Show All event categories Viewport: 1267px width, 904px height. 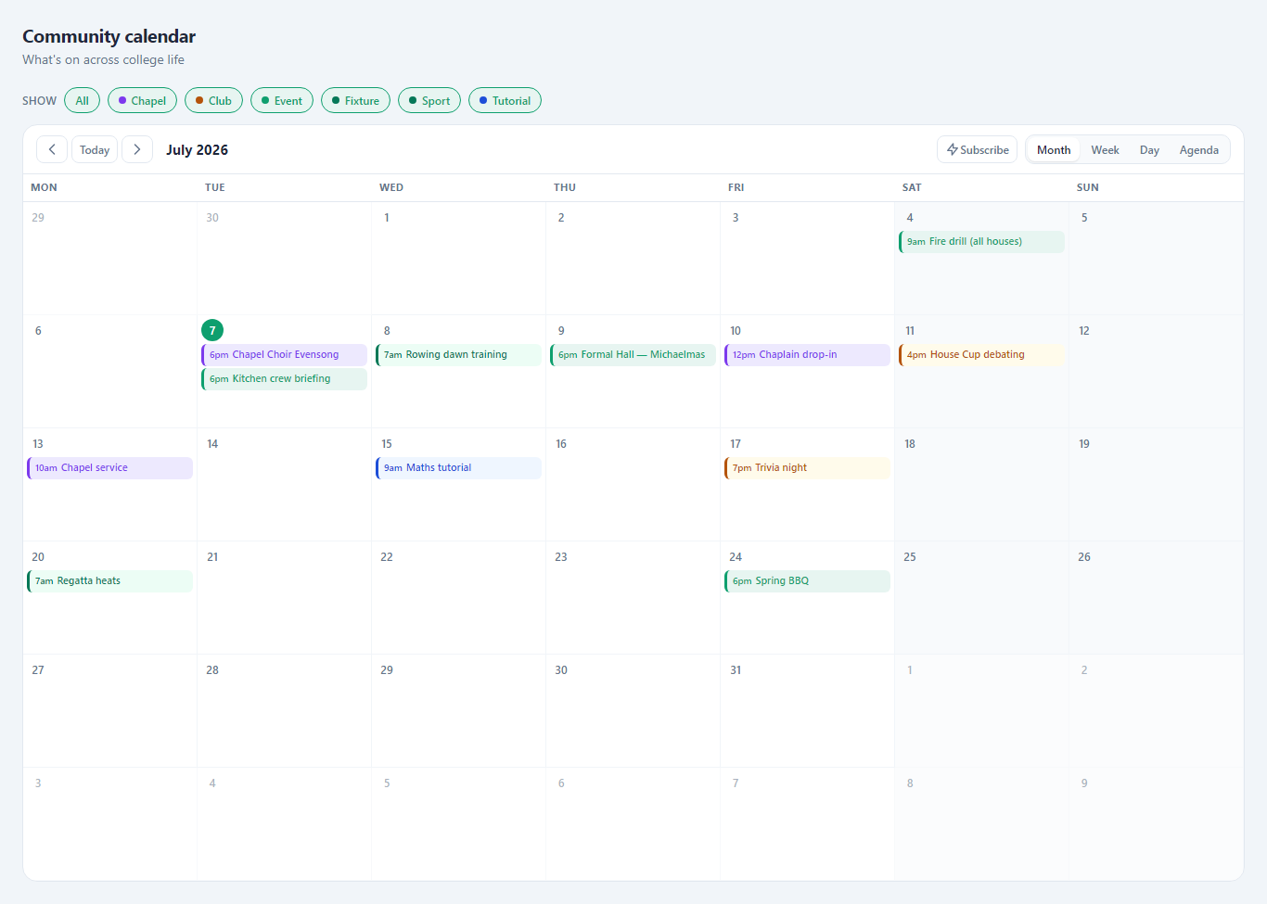[83, 100]
